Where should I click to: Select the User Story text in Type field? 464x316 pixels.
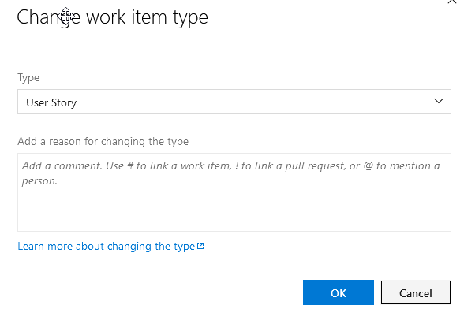[x=51, y=102]
